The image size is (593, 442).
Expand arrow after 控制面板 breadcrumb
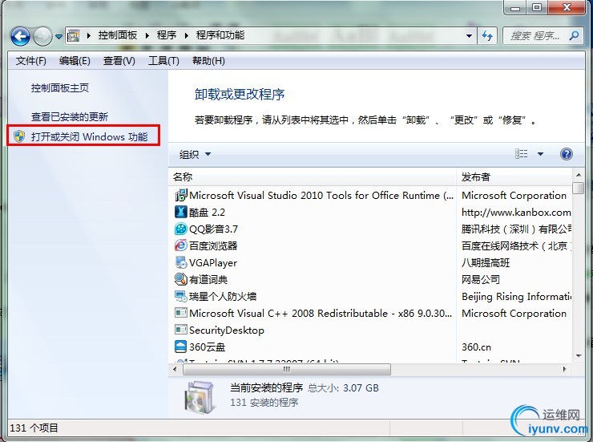click(147, 35)
